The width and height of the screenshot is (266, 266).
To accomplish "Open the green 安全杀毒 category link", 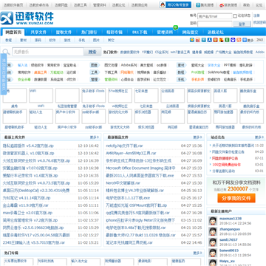I will (24, 80).
